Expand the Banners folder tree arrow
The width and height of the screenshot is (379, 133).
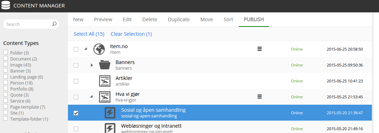pyautogui.click(x=92, y=65)
